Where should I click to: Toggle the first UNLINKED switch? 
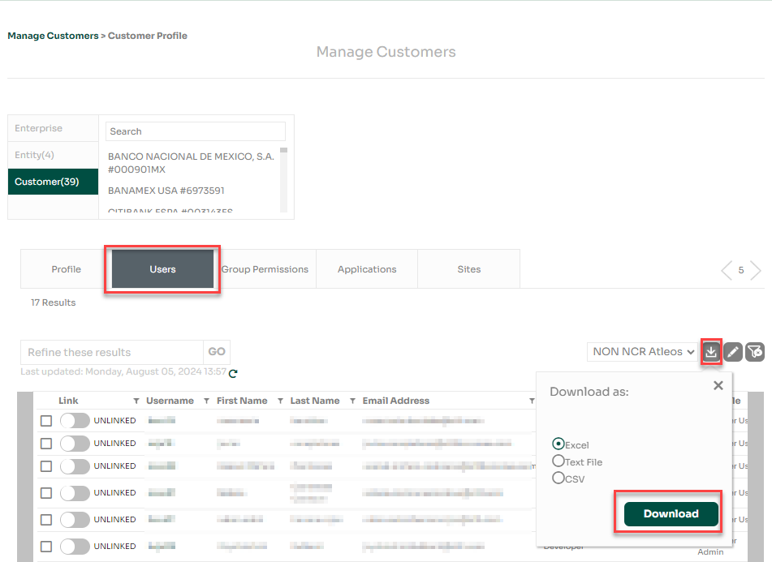(x=75, y=420)
